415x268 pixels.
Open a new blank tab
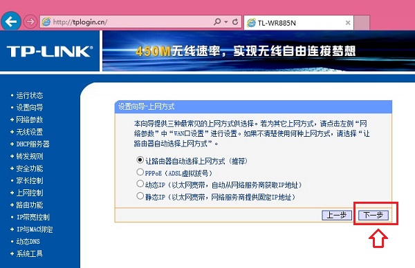click(362, 23)
